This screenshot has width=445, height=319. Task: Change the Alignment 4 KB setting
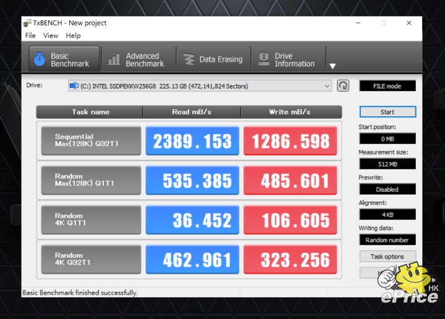click(388, 215)
